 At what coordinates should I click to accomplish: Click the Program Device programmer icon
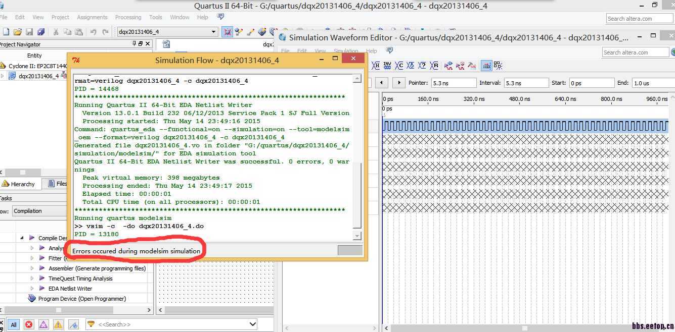(x=33, y=299)
